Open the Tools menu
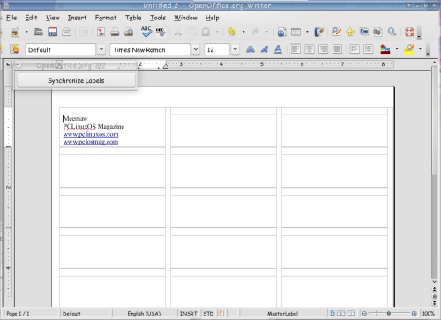441x320 pixels. 158,18
